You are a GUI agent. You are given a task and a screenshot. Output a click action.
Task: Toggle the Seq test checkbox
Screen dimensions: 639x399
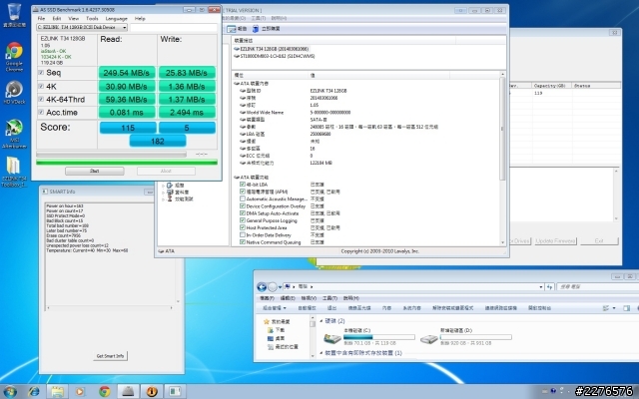[x=41, y=73]
